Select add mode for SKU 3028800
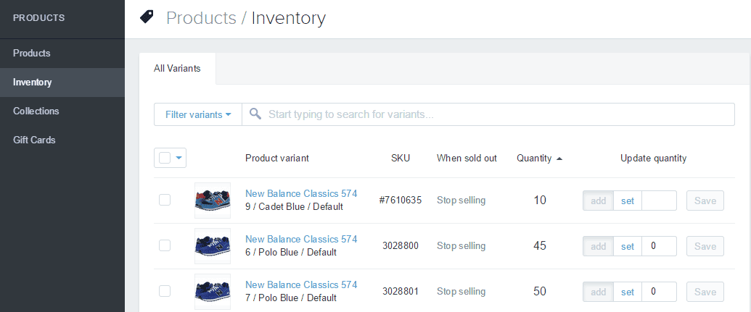 [598, 247]
